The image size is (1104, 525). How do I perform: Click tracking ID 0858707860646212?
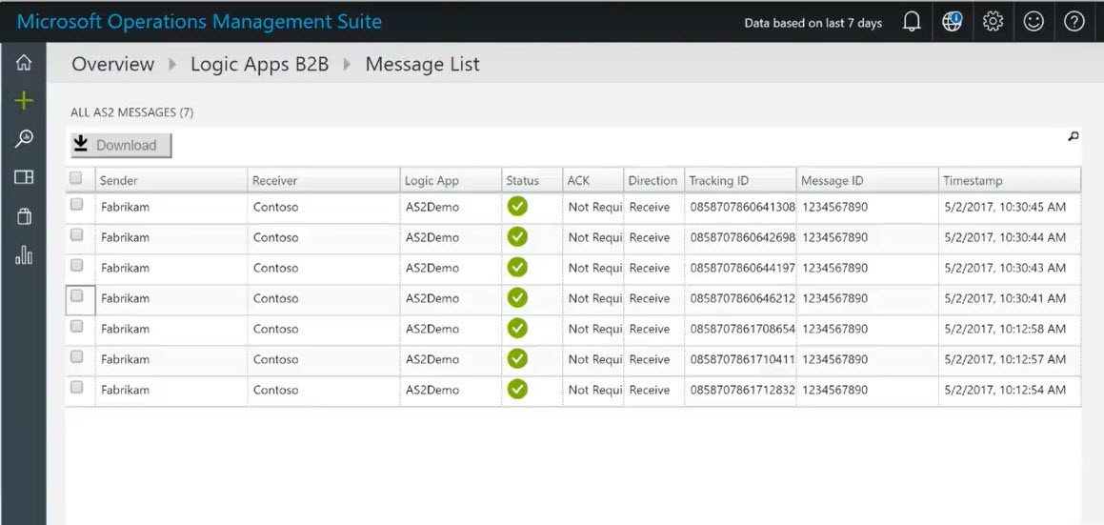click(x=743, y=299)
